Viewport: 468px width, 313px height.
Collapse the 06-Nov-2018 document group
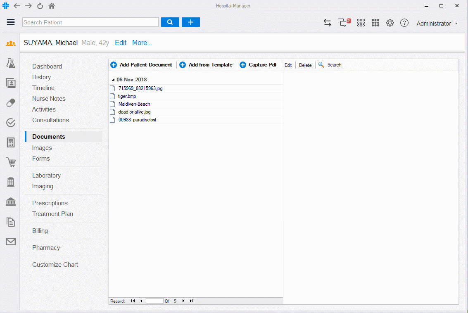[x=114, y=80]
